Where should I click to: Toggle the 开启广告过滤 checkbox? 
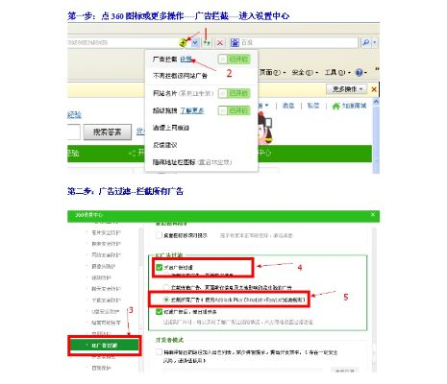click(159, 267)
